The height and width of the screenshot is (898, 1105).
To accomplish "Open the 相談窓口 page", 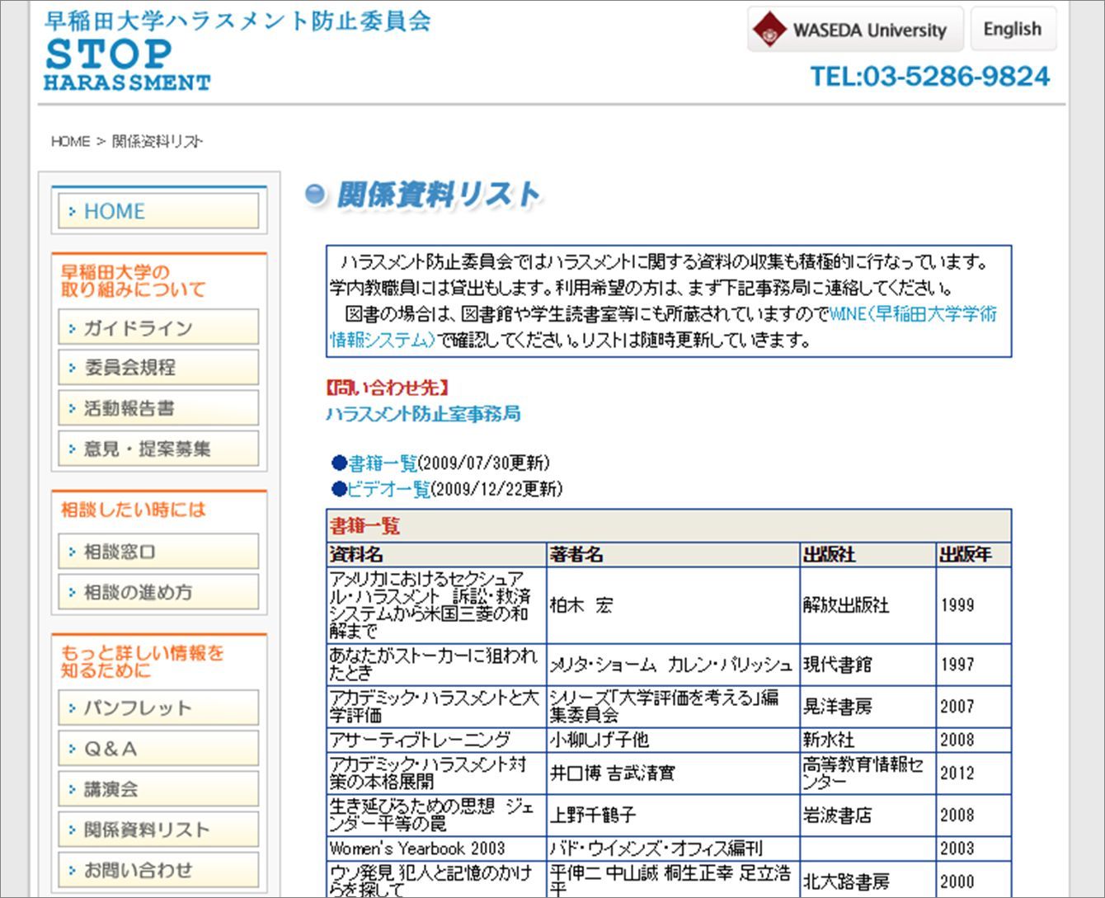I will 158,552.
